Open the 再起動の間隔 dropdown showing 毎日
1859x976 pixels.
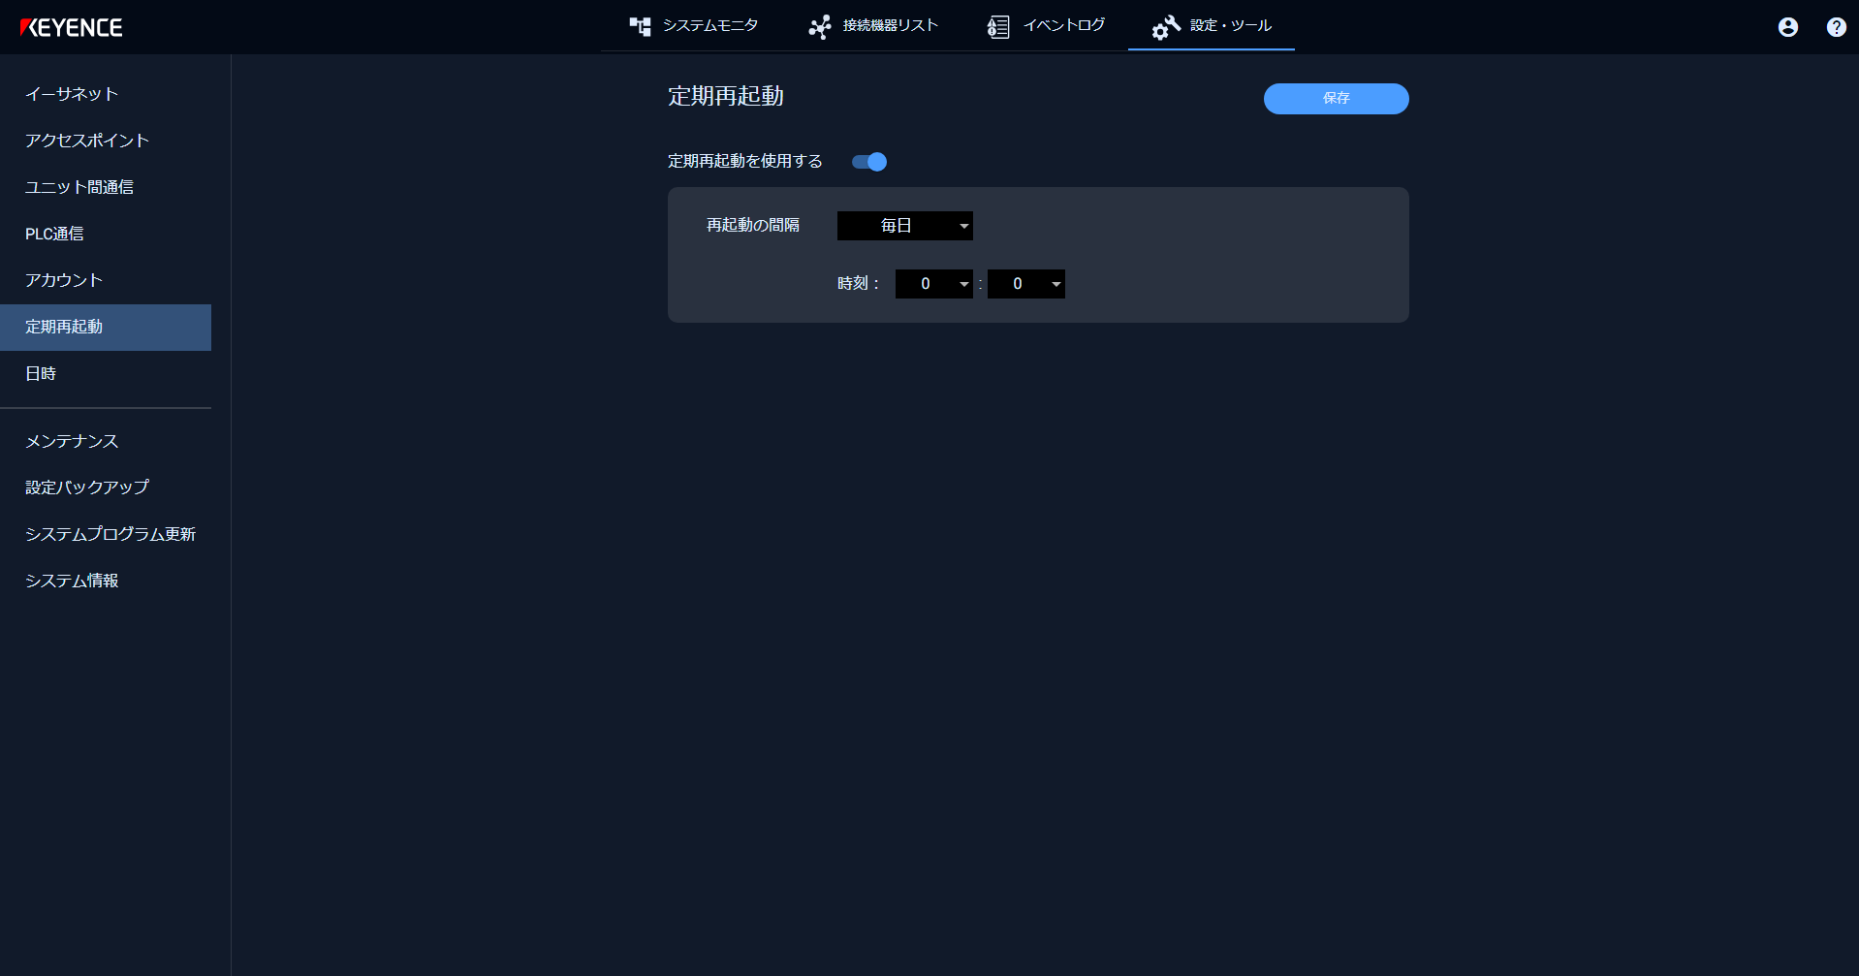pos(904,226)
